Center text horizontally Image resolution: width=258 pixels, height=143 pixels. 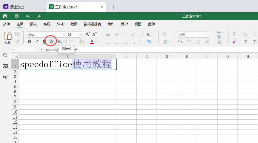(x=117, y=42)
